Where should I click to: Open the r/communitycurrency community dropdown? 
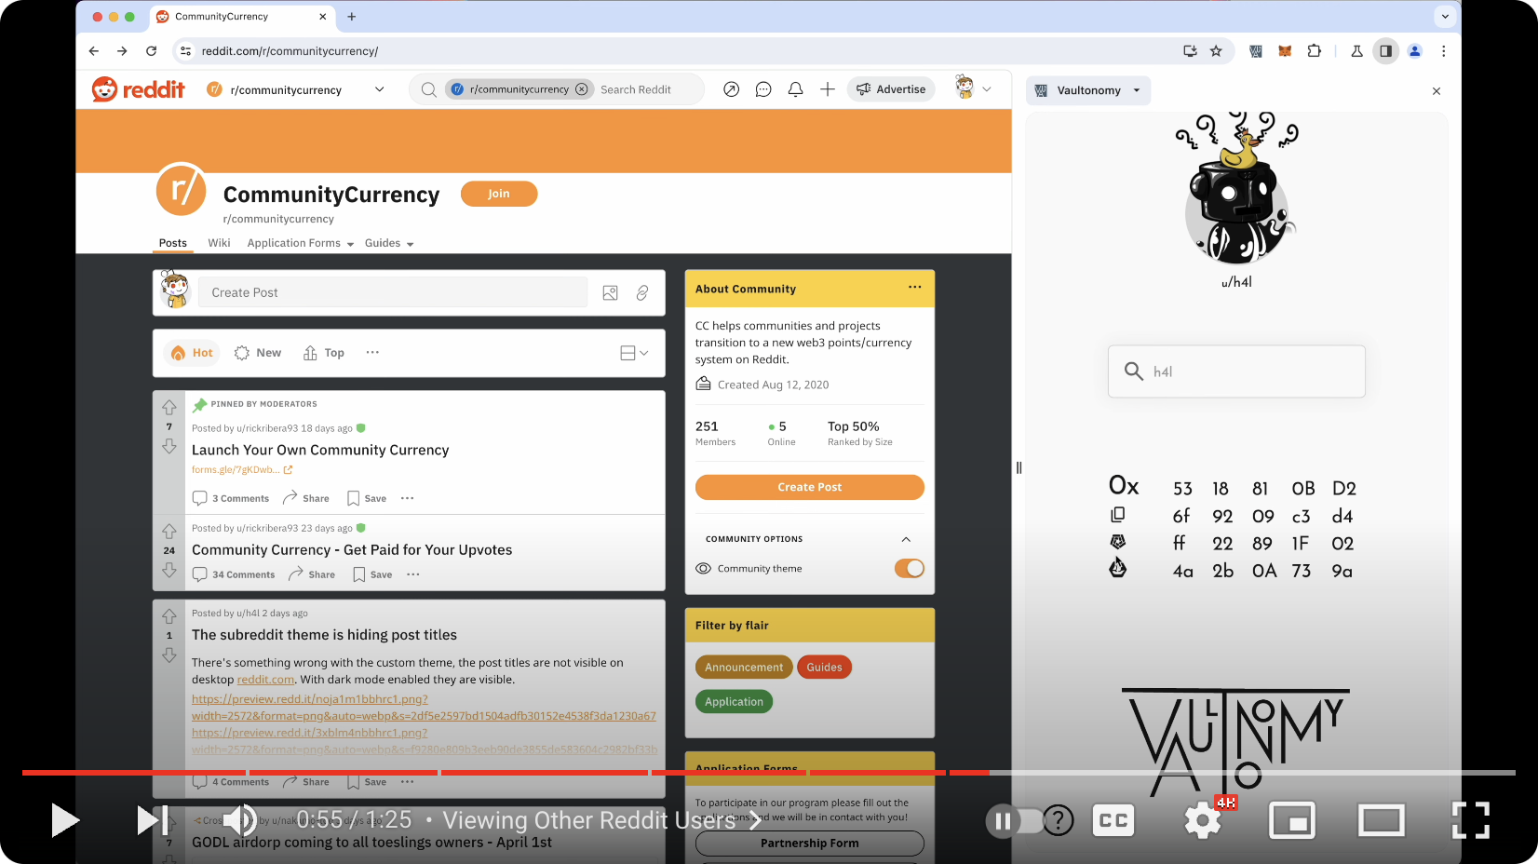point(295,89)
